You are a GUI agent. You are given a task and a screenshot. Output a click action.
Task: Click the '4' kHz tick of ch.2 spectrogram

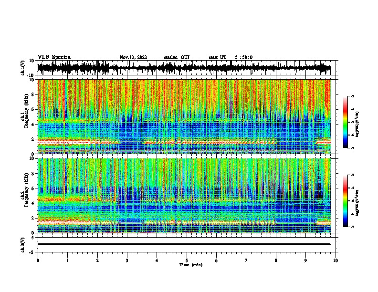coord(33,203)
